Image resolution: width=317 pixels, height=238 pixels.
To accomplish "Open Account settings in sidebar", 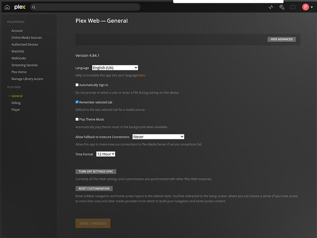I will [17, 31].
